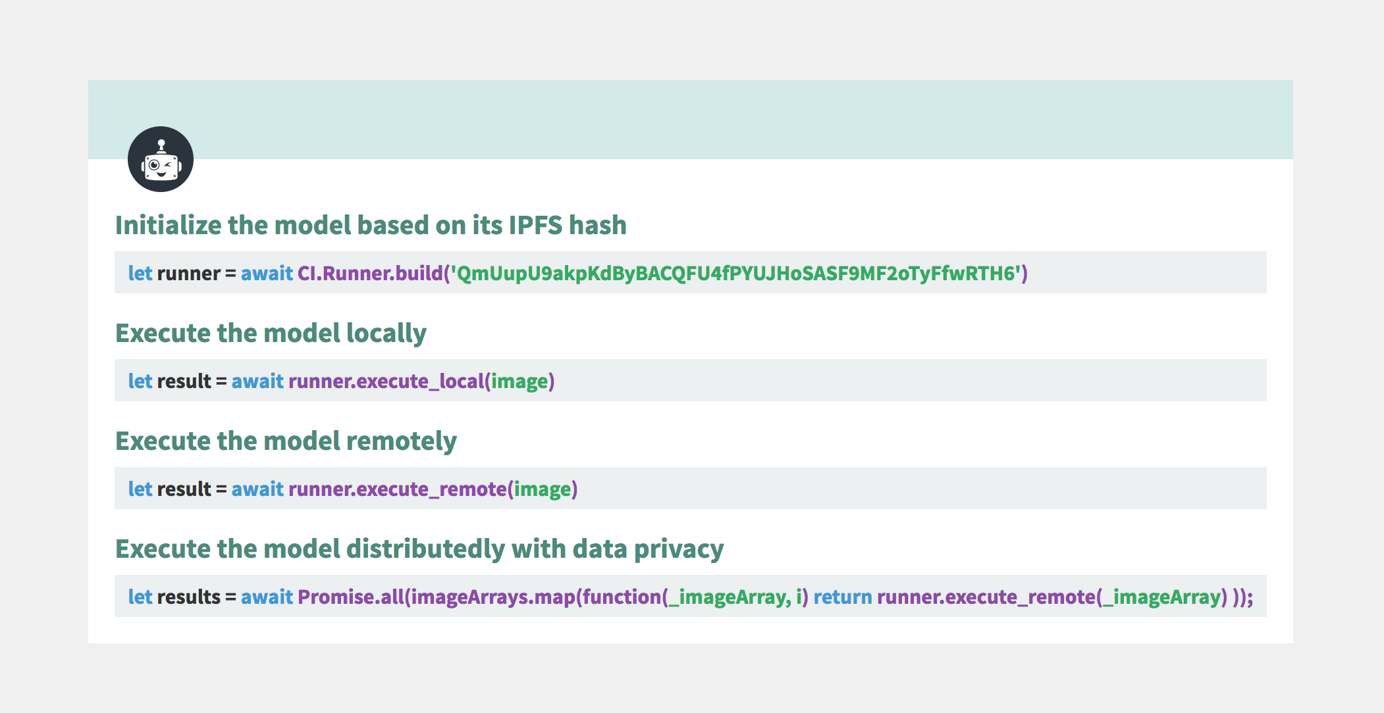This screenshot has width=1384, height=713.
Task: Click the winking robot avatar icon
Action: 160,159
